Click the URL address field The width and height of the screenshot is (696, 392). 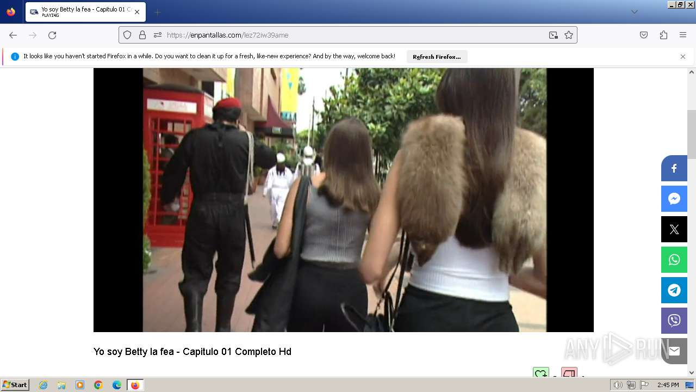(348, 35)
